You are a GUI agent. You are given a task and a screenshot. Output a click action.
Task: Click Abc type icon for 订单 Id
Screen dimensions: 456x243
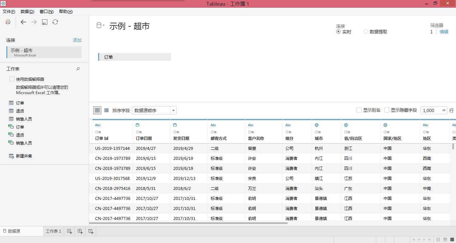[x=98, y=125]
